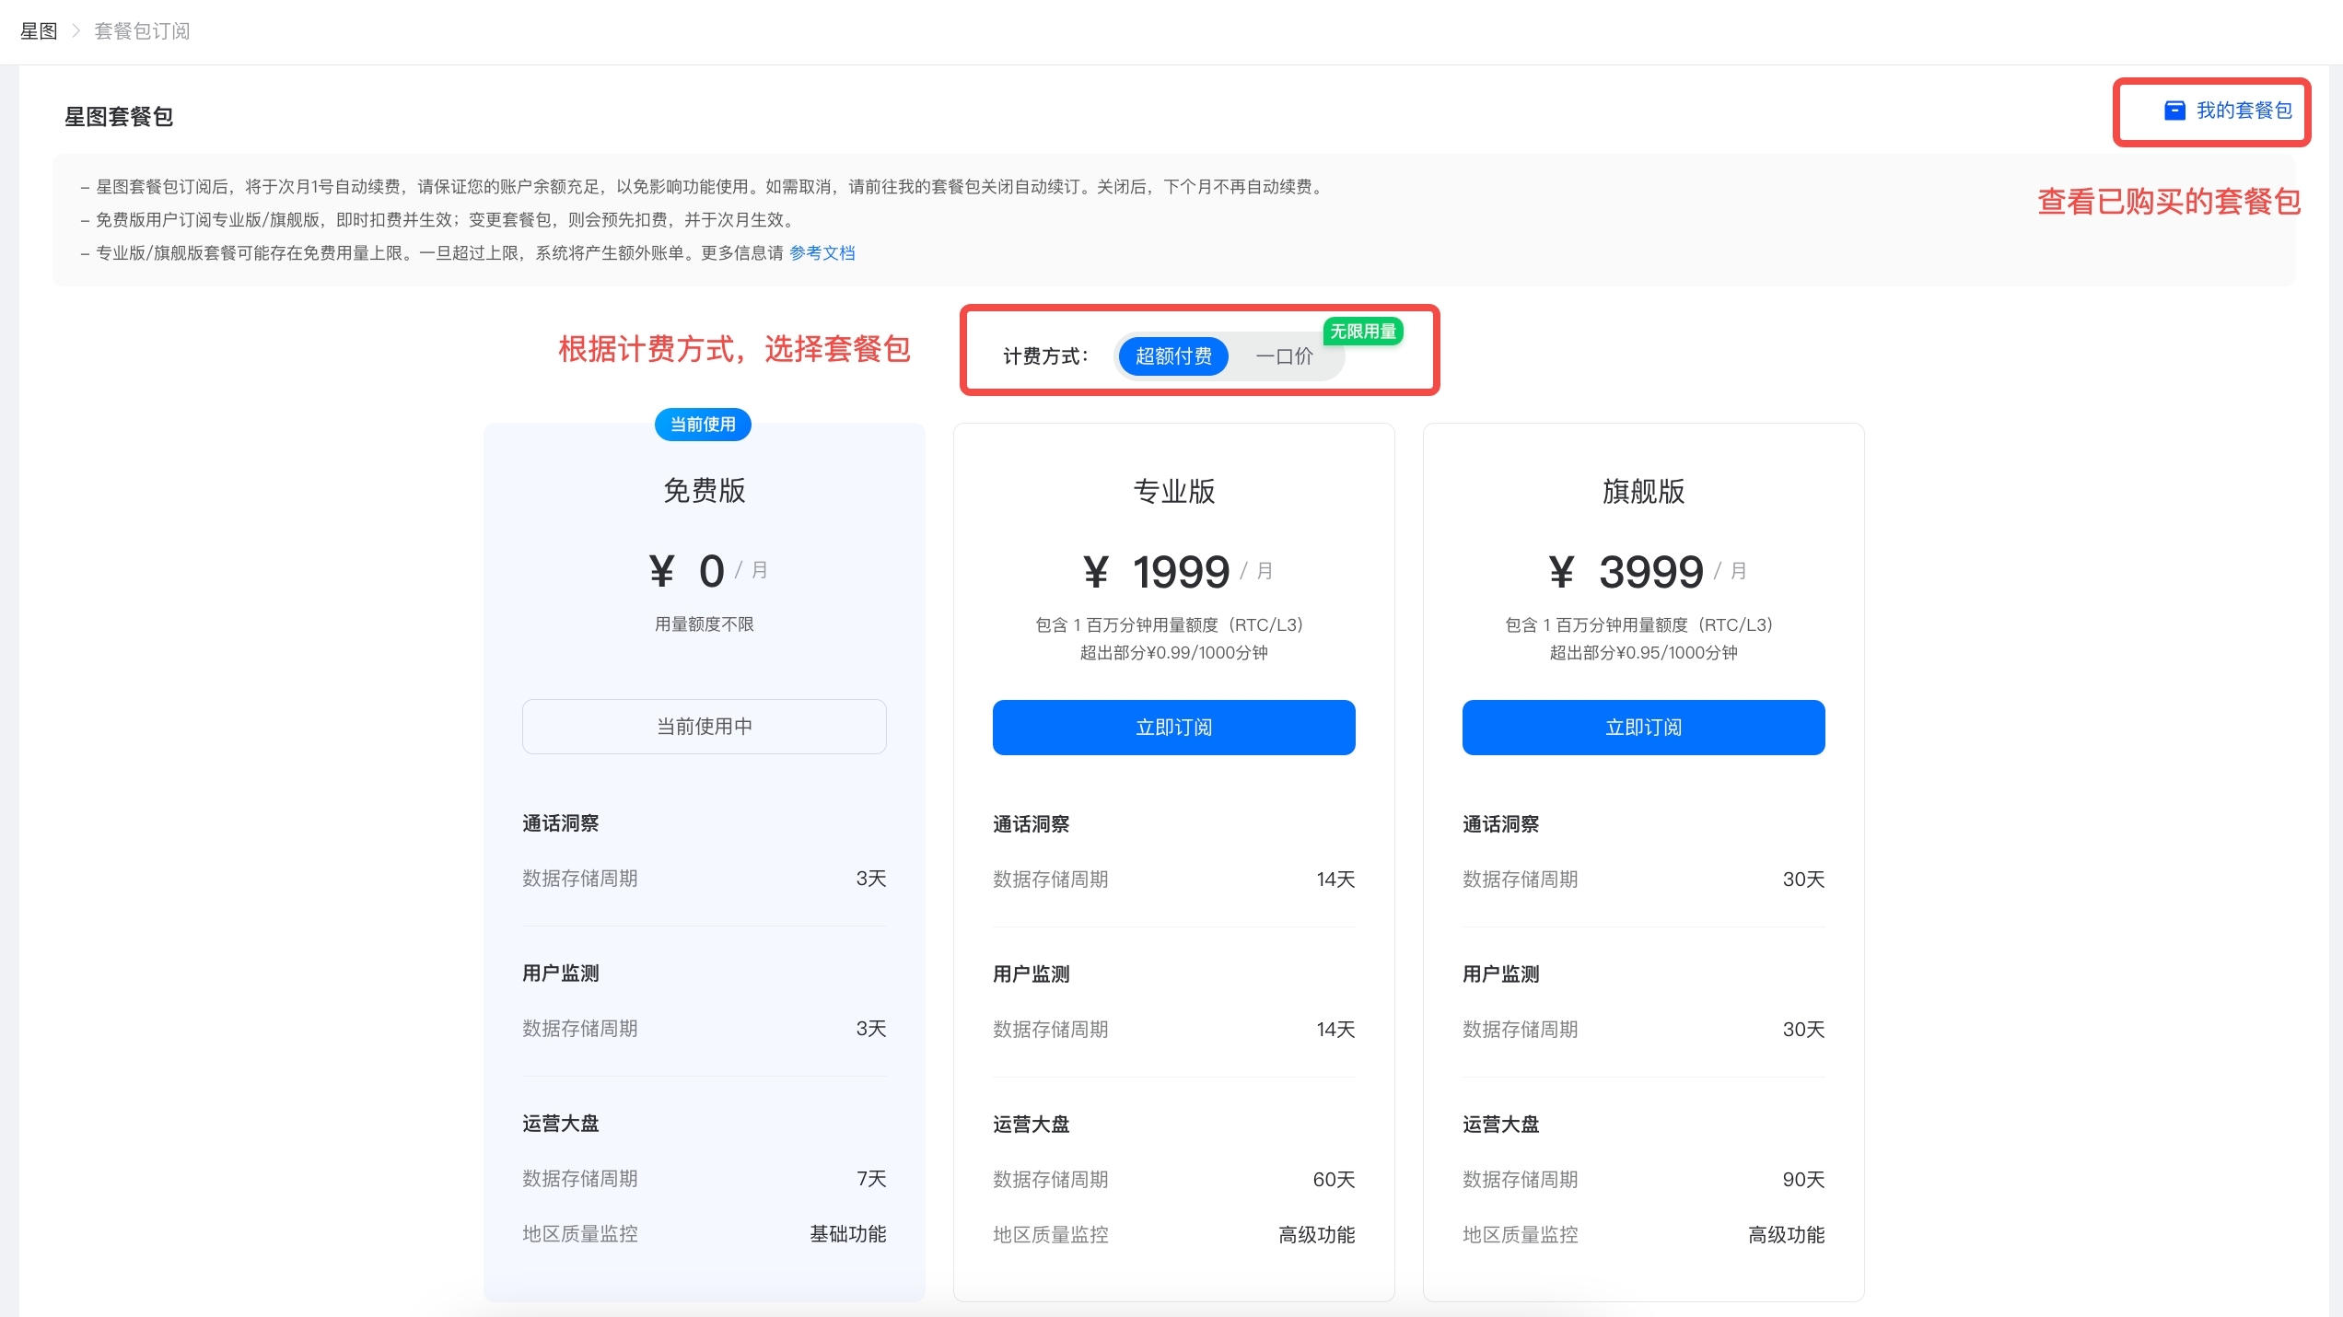Screen dimensions: 2343x1317
Task: Click 高级功能 value in 专业版
Action: [x=1317, y=1235]
